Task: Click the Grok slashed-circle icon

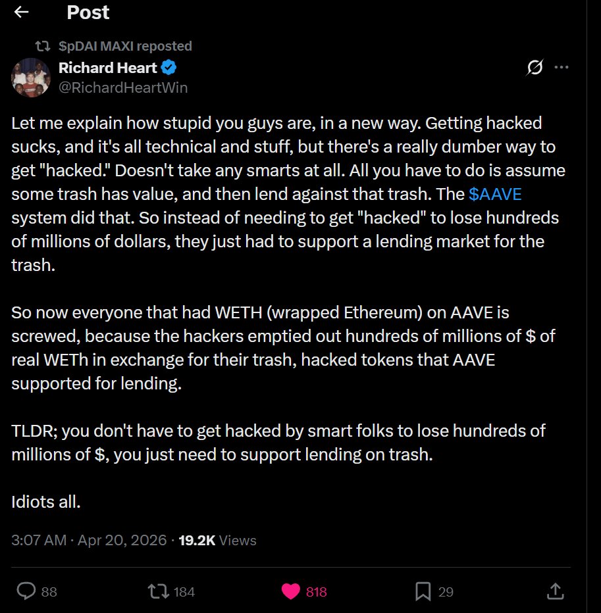Action: (535, 68)
